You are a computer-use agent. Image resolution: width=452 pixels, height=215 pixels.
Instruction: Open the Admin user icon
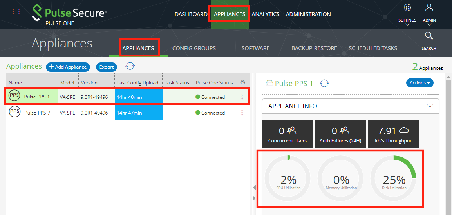pyautogui.click(x=429, y=7)
